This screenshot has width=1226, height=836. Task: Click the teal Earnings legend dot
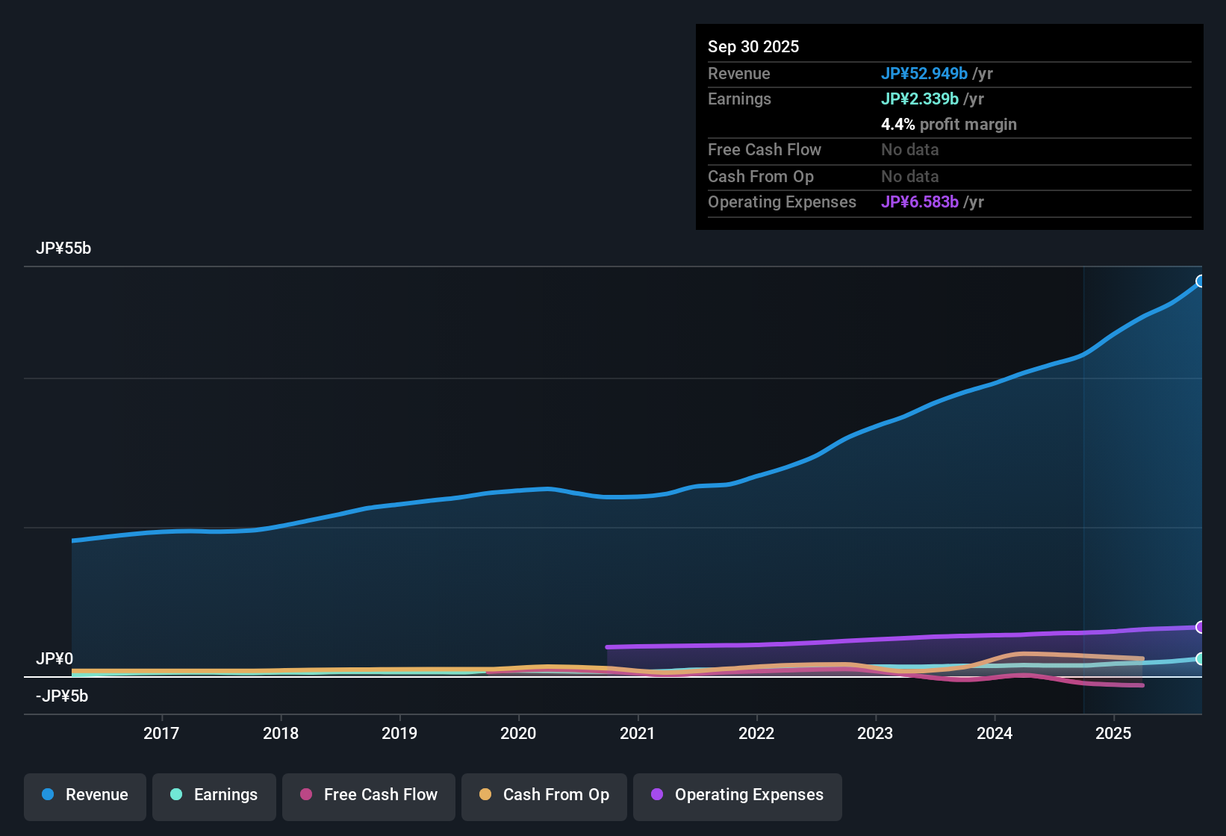pyautogui.click(x=176, y=794)
